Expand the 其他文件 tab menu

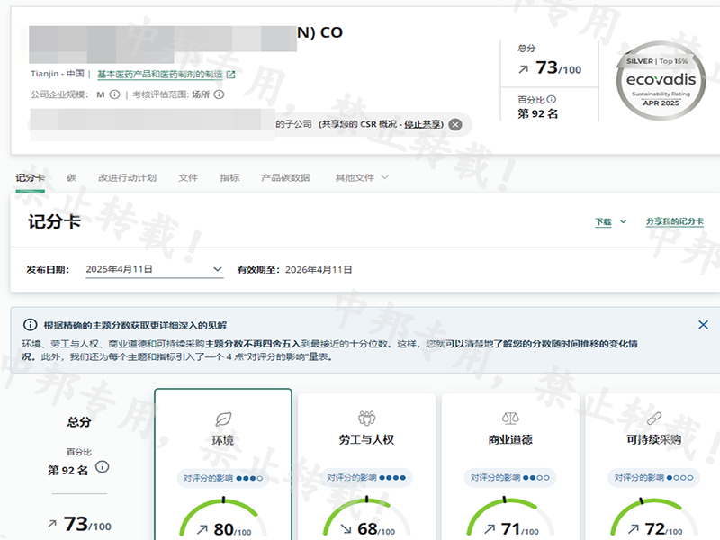click(361, 178)
